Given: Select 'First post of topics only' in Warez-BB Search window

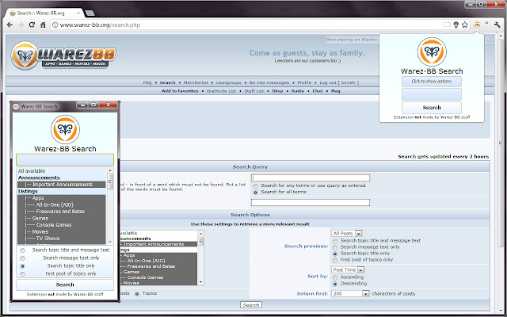Looking at the screenshot, I should tap(22, 274).
